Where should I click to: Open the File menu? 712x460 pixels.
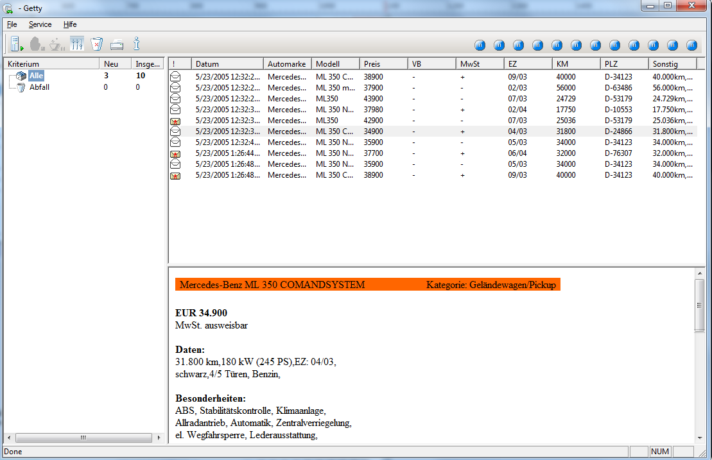click(12, 24)
